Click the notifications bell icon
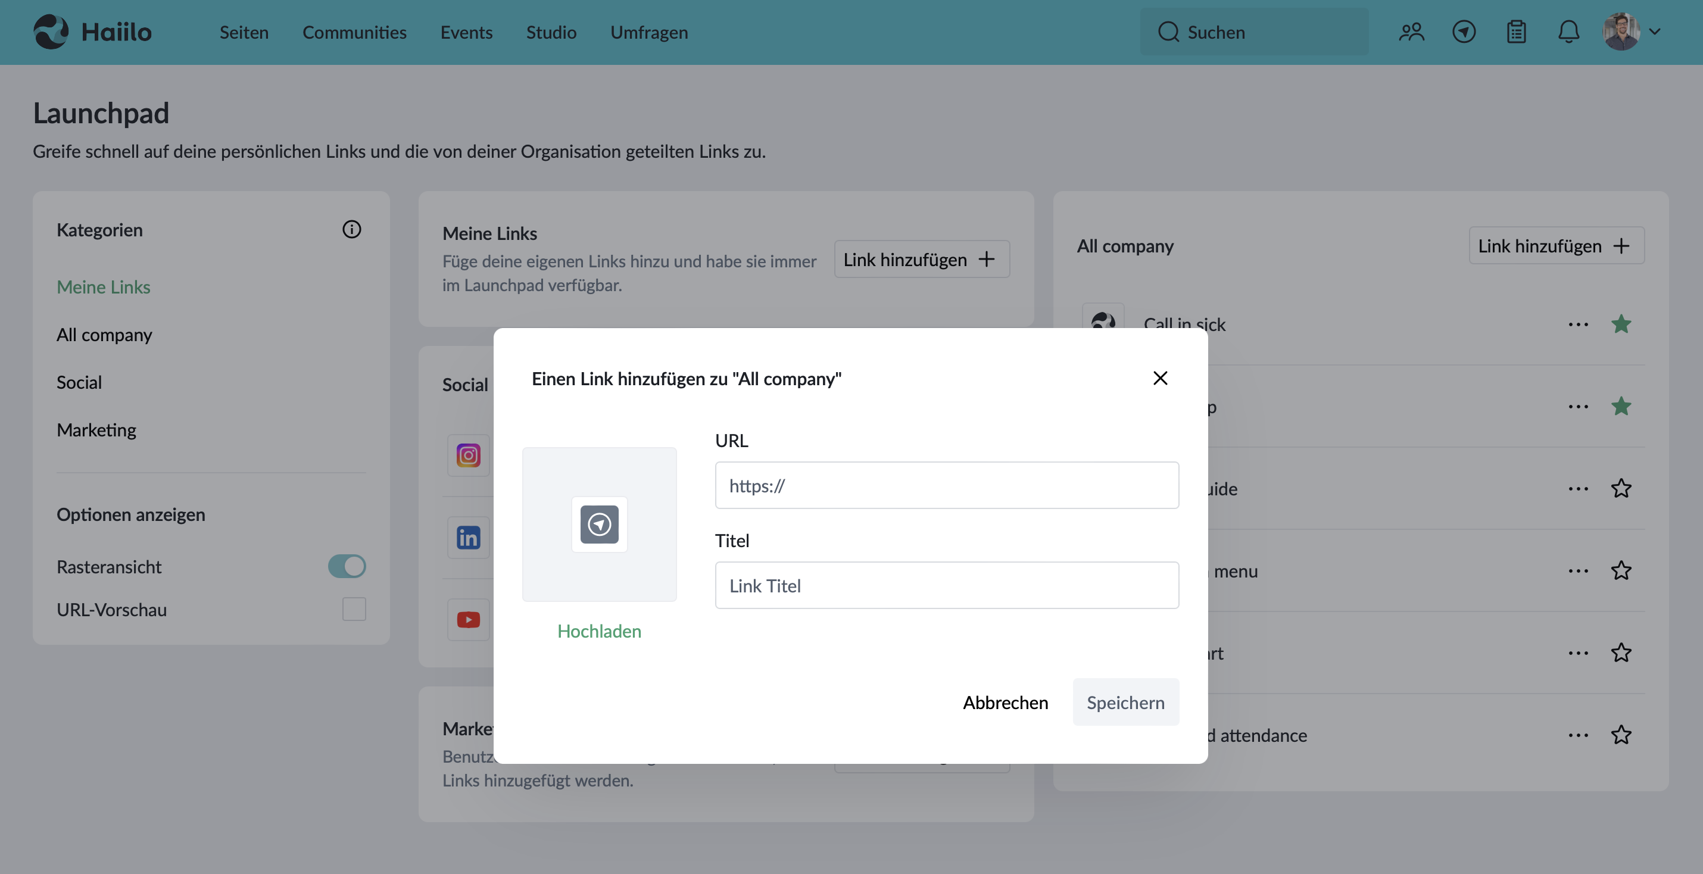Screen dimensions: 1703x874 (x=1569, y=32)
